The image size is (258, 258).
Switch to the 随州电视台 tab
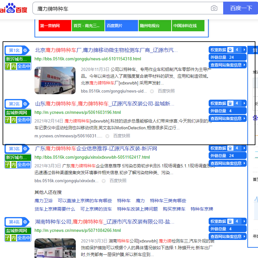click(155, 26)
